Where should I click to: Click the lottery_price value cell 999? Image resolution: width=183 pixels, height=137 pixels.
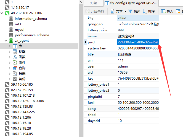[121, 30]
